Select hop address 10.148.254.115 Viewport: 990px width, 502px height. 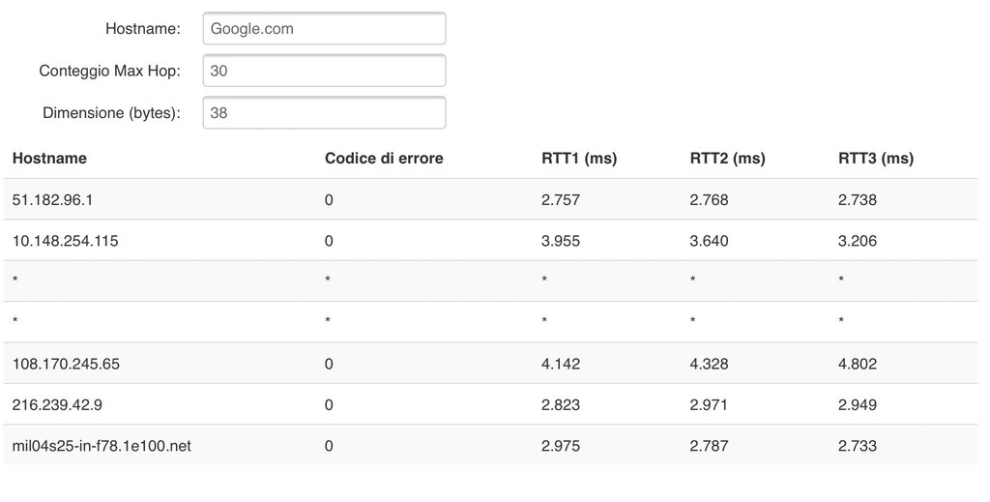(66, 241)
